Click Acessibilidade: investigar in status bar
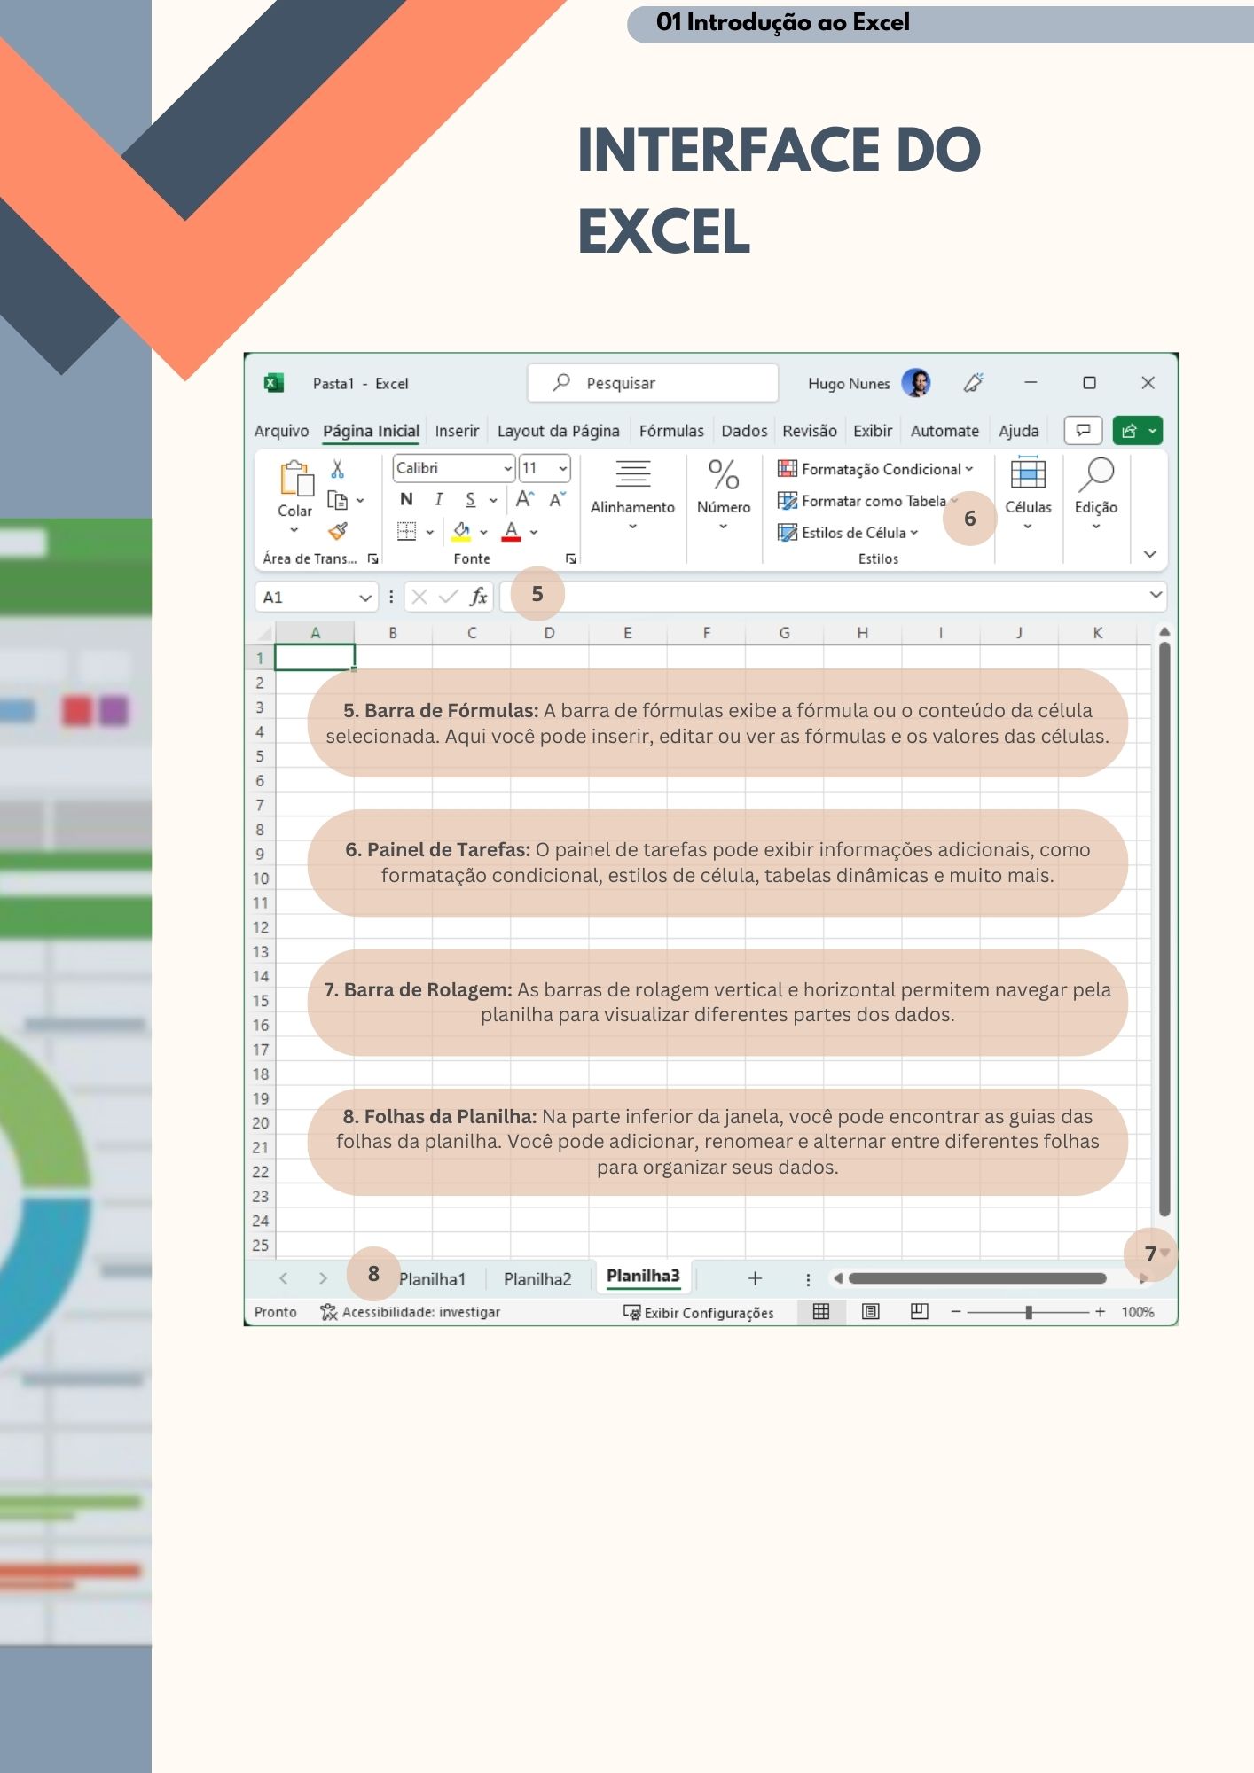1254x1773 pixels. 411,1312
